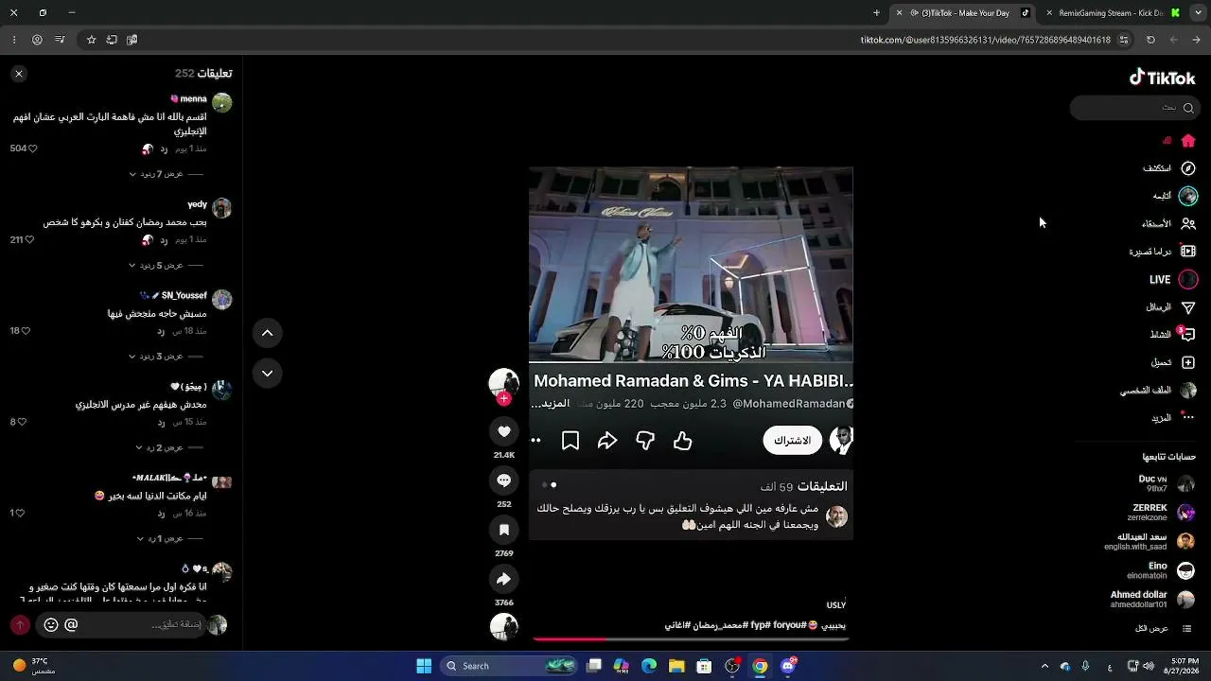This screenshot has height=681, width=1211.
Task: Share the video using the 3766 arrow
Action: pos(504,579)
